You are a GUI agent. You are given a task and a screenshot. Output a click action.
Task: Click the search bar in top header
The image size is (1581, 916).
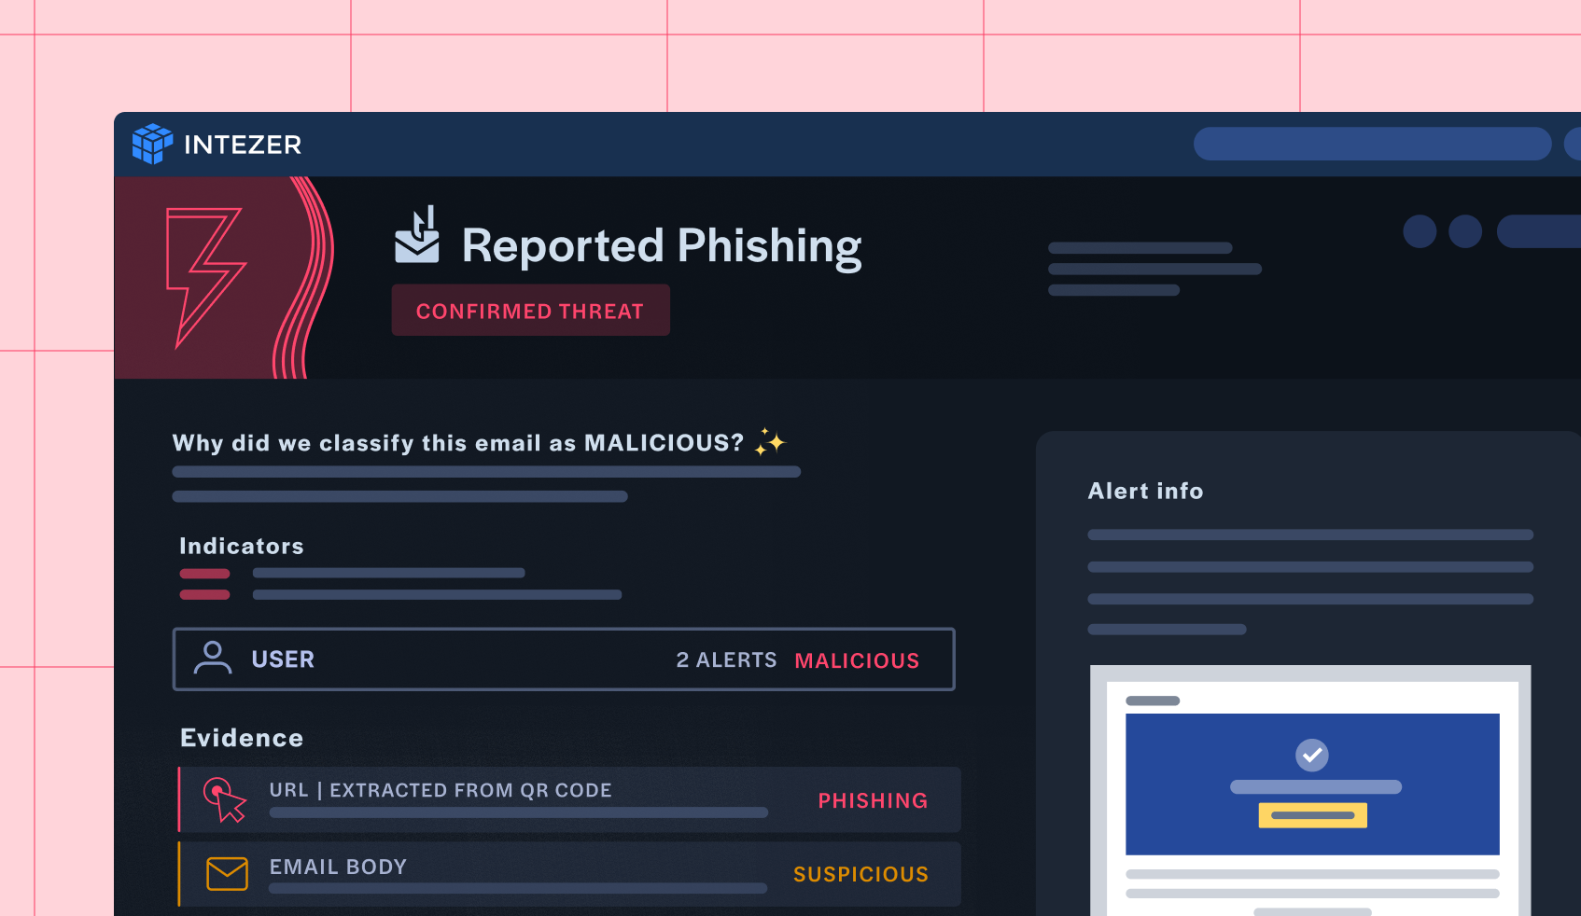[1372, 144]
